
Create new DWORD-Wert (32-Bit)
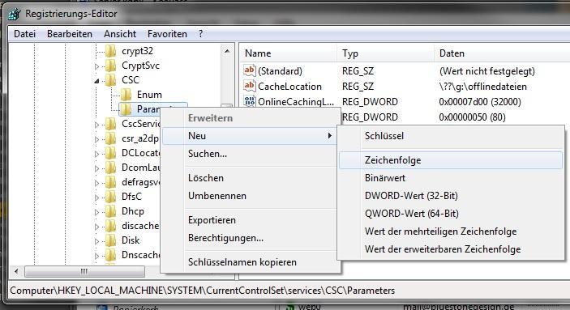tap(451, 196)
